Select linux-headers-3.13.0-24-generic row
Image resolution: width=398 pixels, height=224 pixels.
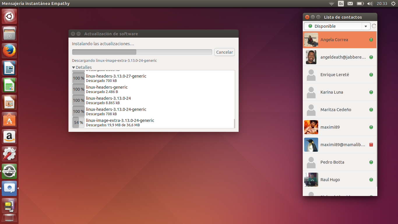click(x=153, y=111)
